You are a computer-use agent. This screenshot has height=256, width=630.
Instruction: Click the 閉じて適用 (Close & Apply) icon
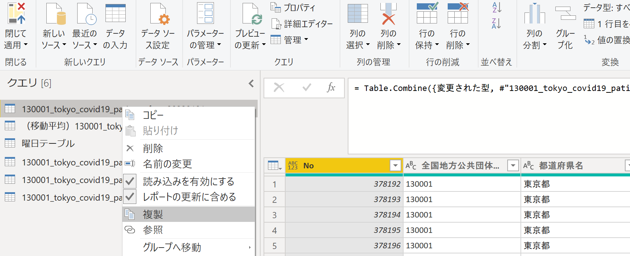[x=17, y=14]
